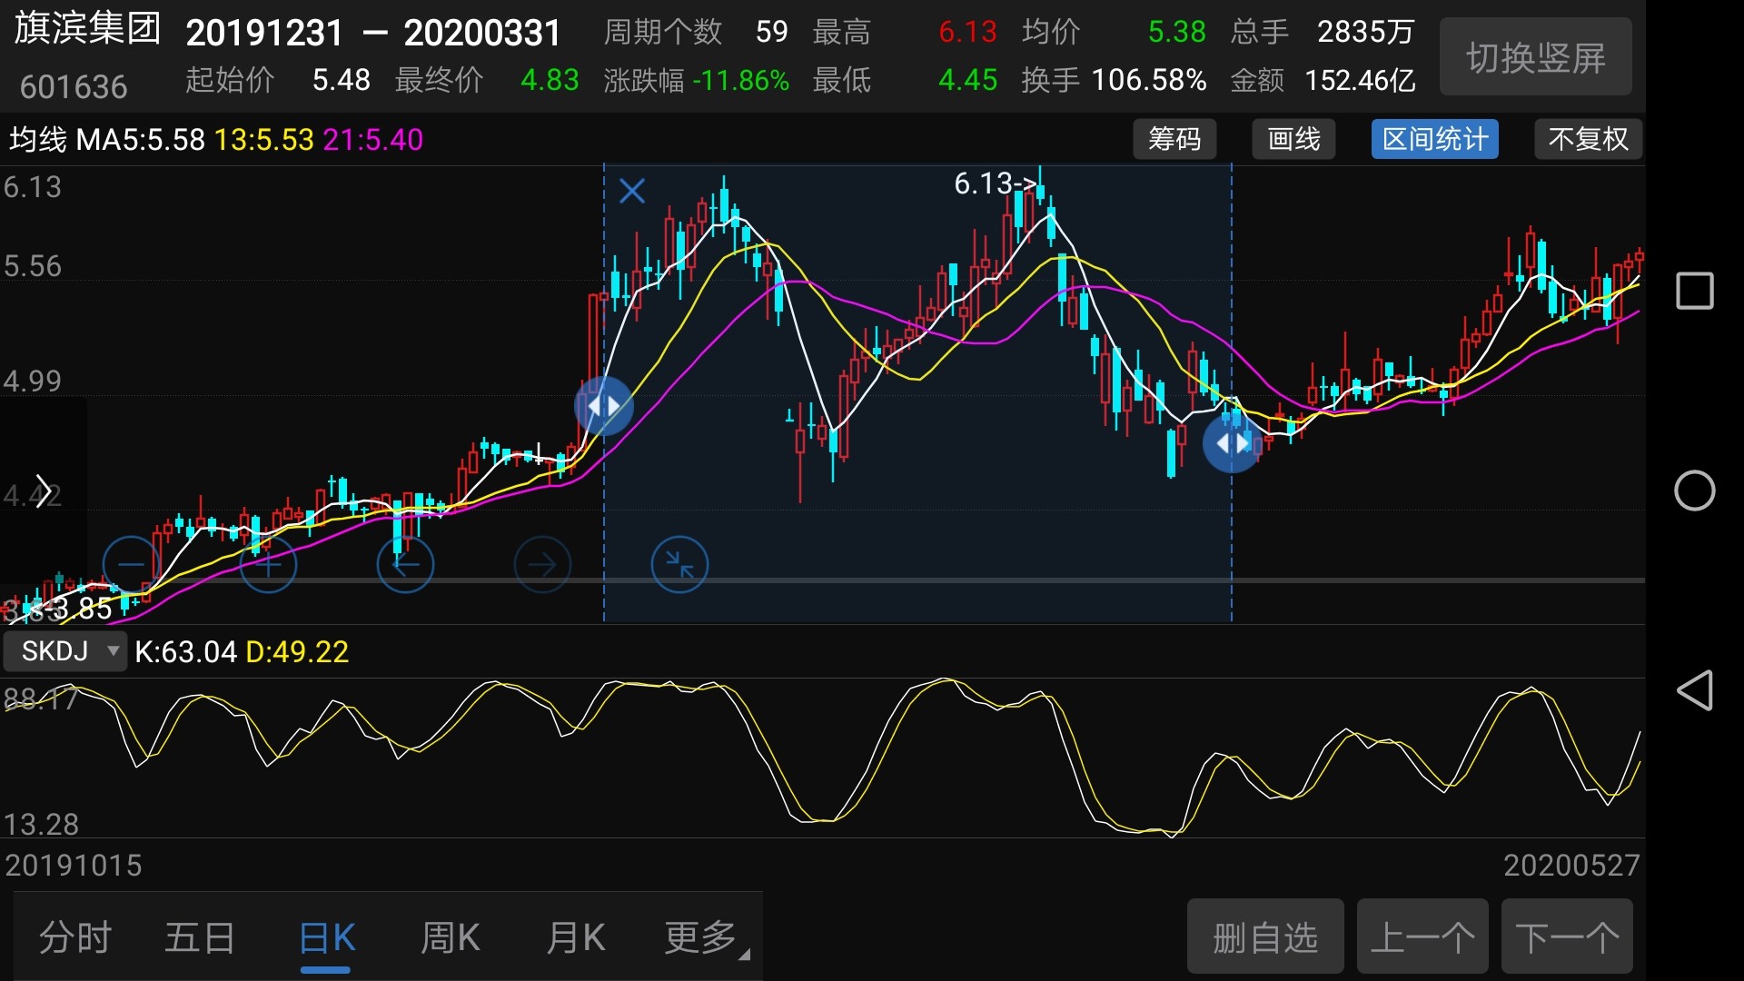Tap the shrink/collapse arrows circle icon

pos(679,564)
